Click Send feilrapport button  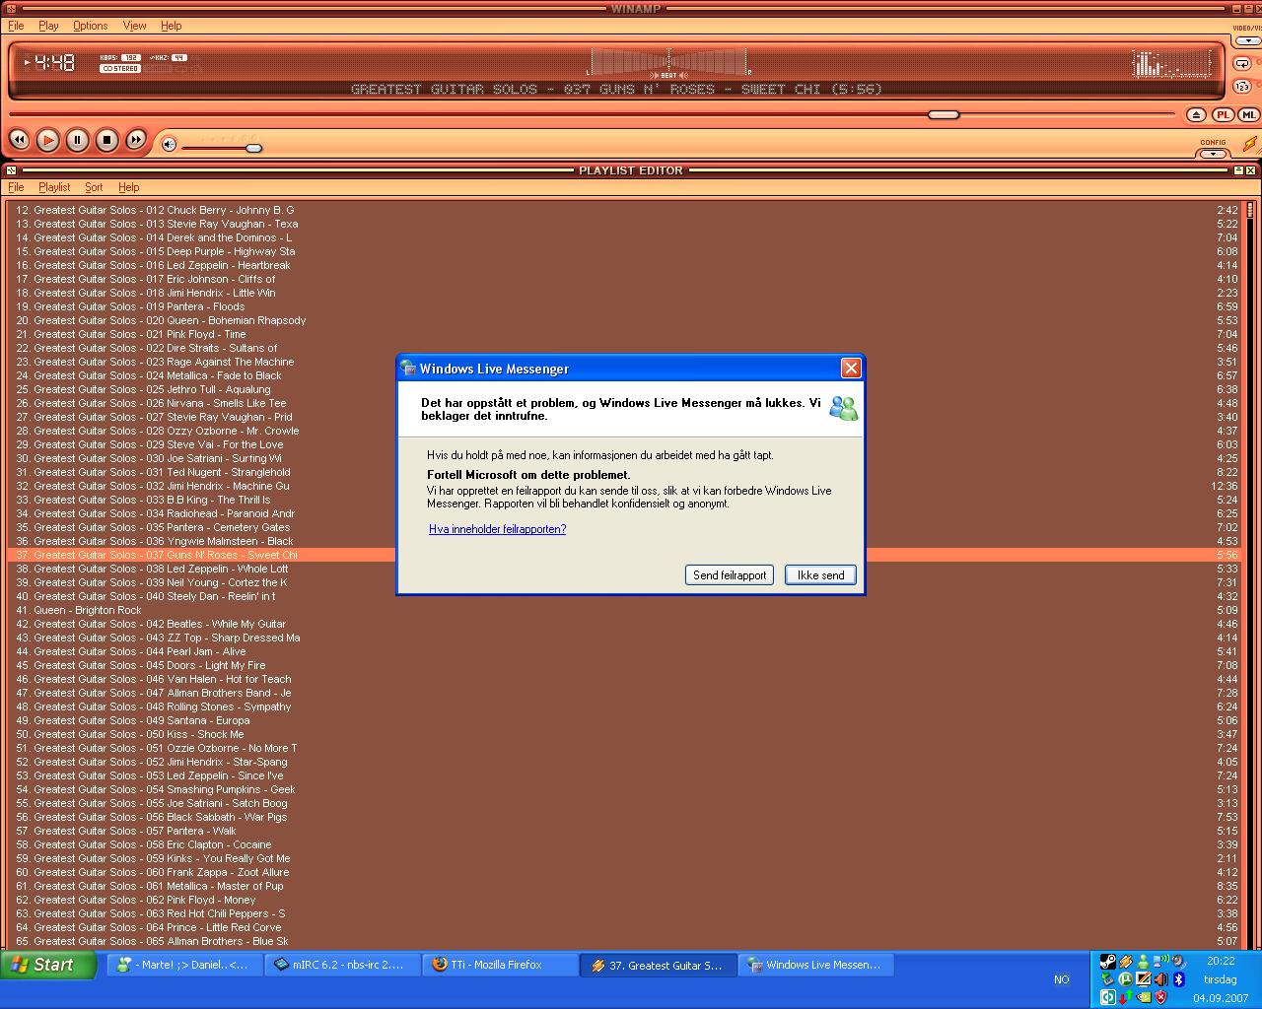[x=730, y=574]
